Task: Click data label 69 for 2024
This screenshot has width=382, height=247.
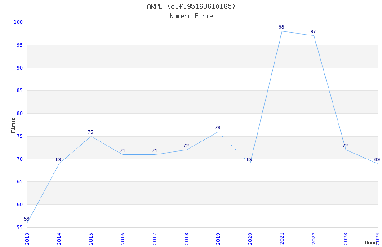Action: coord(377,159)
